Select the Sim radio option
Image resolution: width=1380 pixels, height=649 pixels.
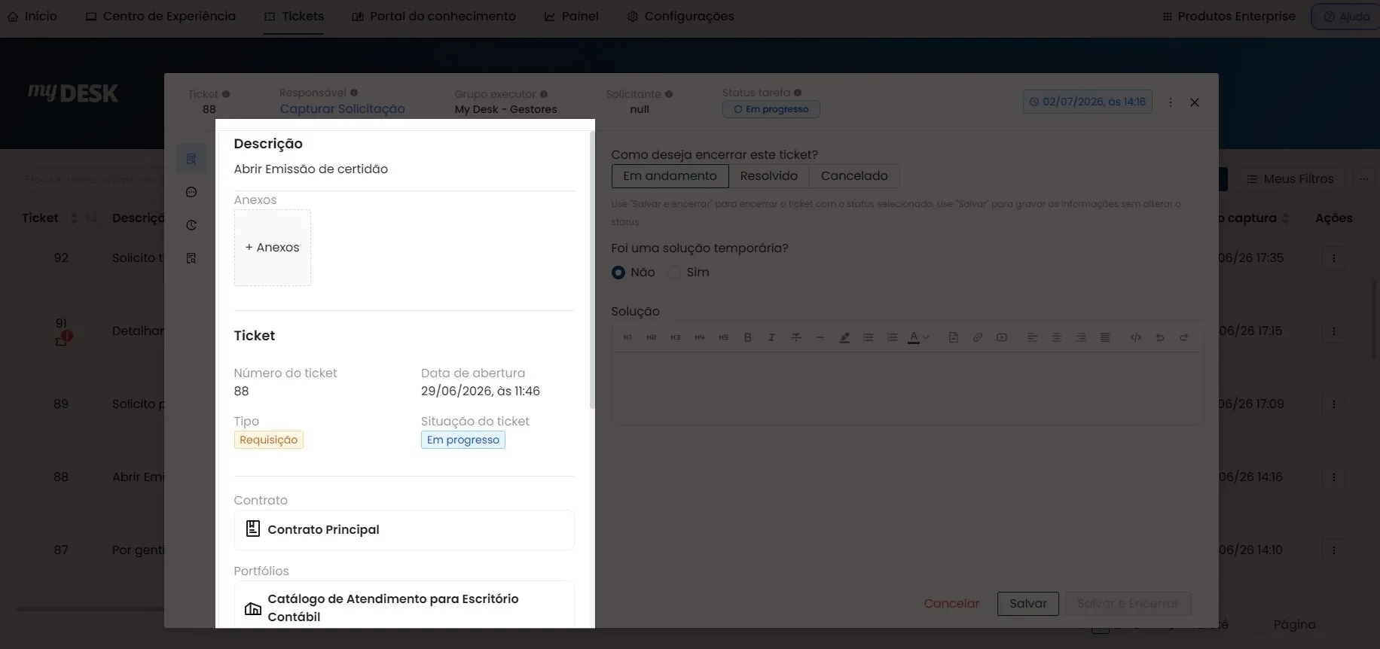(675, 273)
